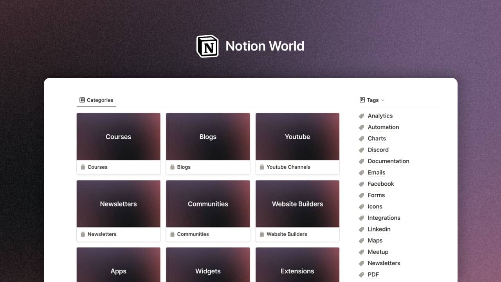The image size is (501, 282).
Task: Click the tag icon next to Icons
Action: click(361, 207)
